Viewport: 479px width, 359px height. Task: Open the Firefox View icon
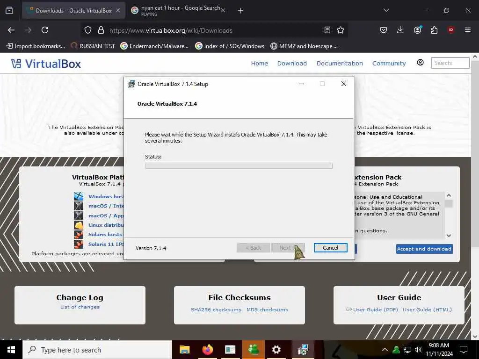point(9,10)
